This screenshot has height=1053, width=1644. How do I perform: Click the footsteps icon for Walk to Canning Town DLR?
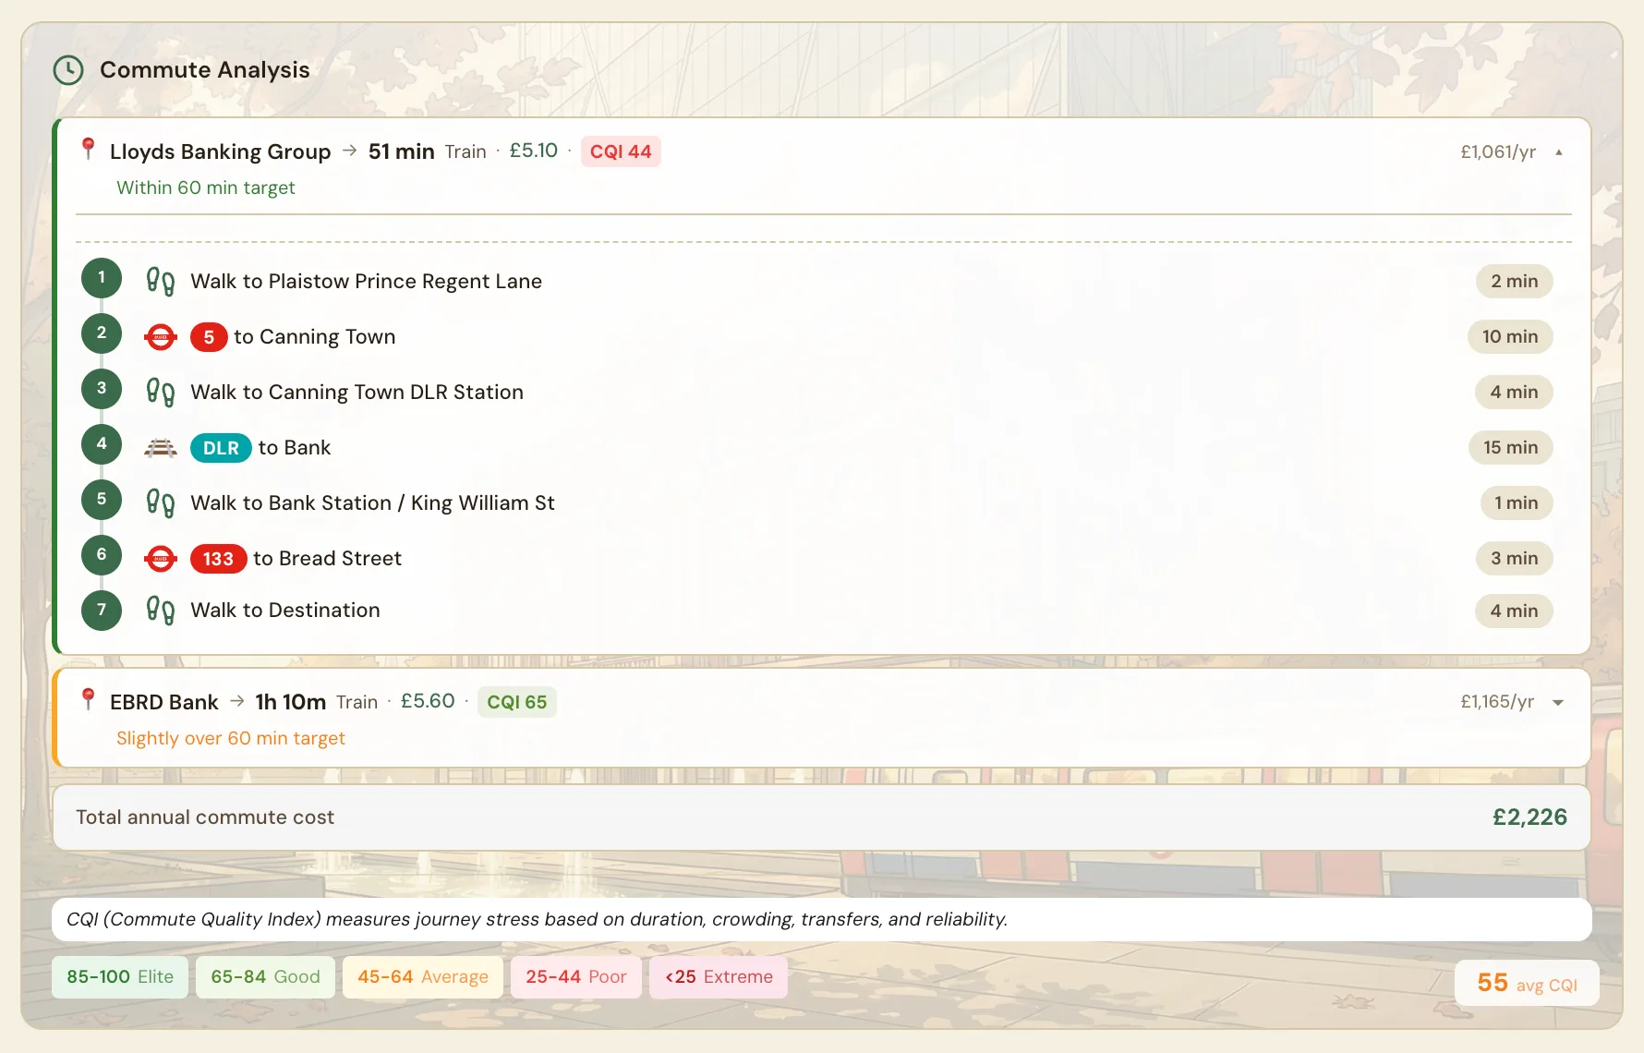click(x=161, y=393)
